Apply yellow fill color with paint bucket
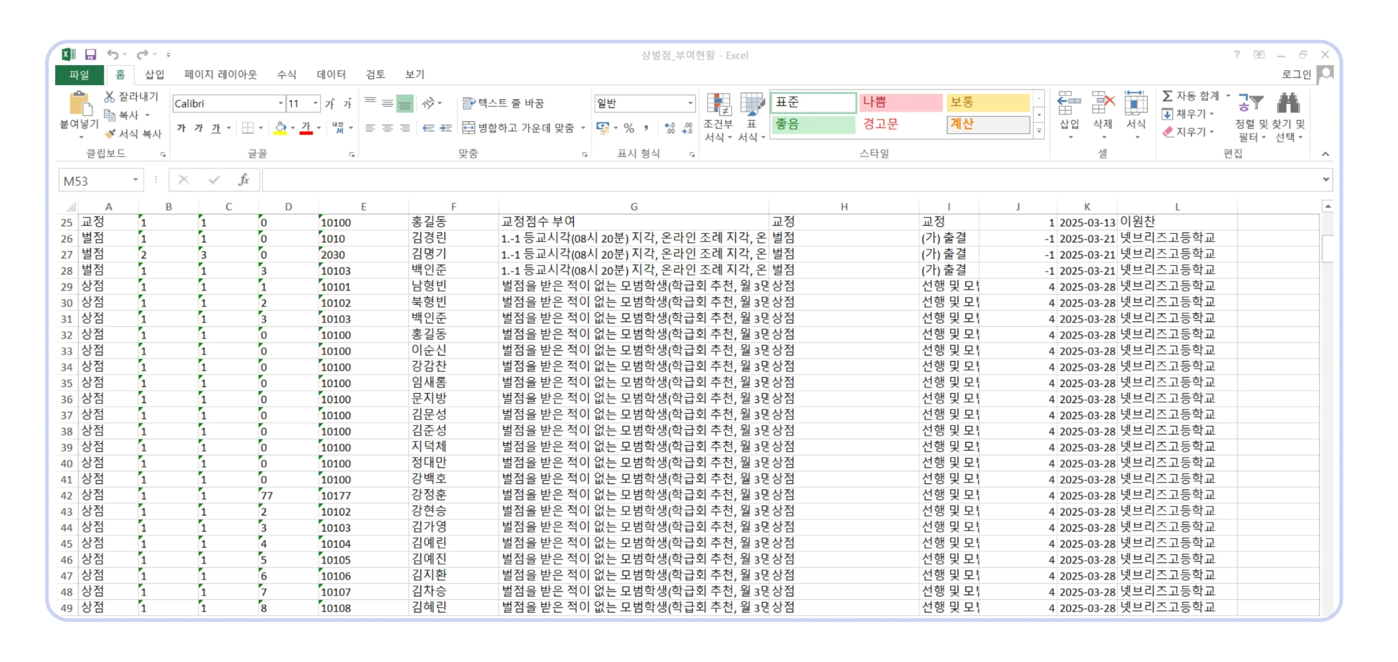 280,128
